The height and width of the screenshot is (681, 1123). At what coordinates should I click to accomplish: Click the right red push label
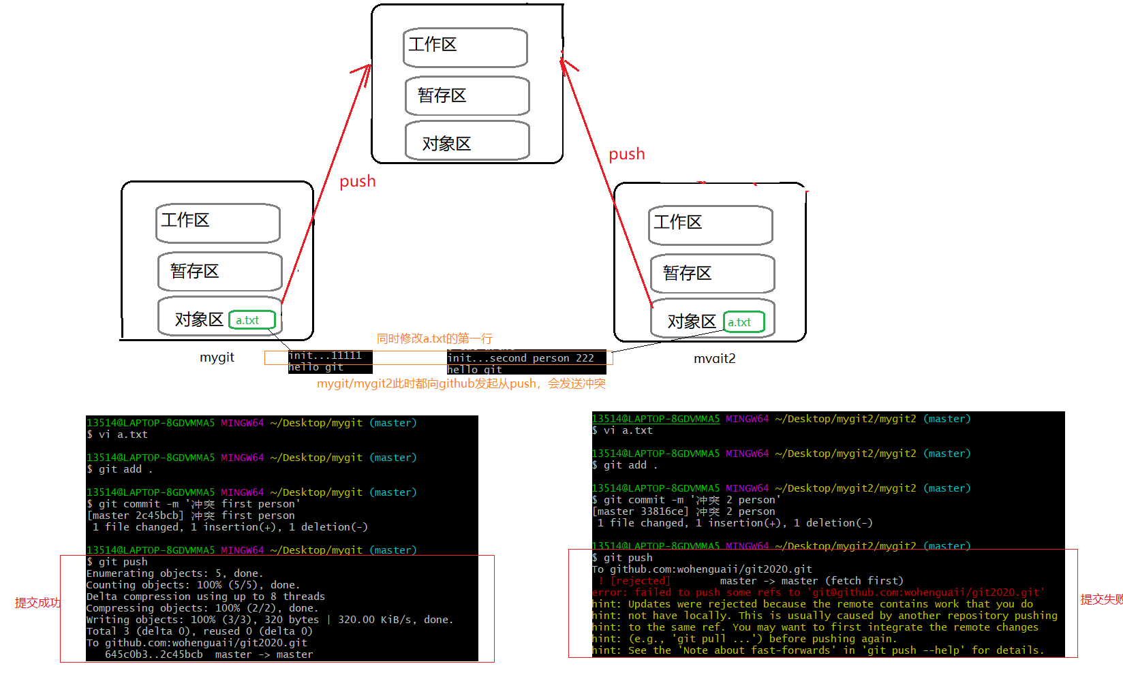[x=626, y=154]
